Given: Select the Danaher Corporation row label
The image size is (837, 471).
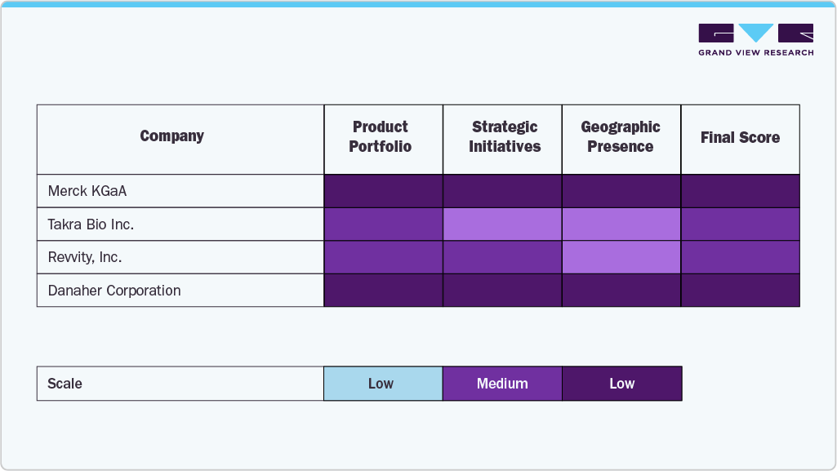Looking at the screenshot, I should click(x=114, y=291).
